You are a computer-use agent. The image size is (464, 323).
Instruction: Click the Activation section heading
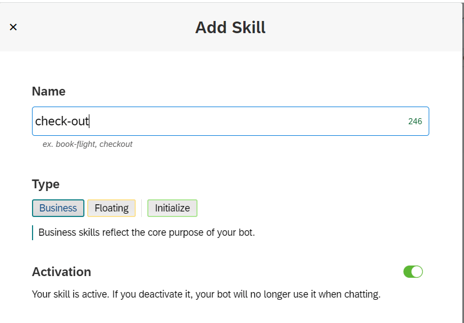(x=61, y=272)
